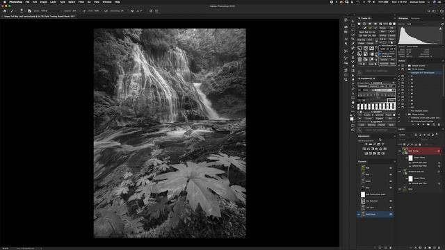
Task: Toggle the Default Actions set checkmark
Action: pos(399,65)
